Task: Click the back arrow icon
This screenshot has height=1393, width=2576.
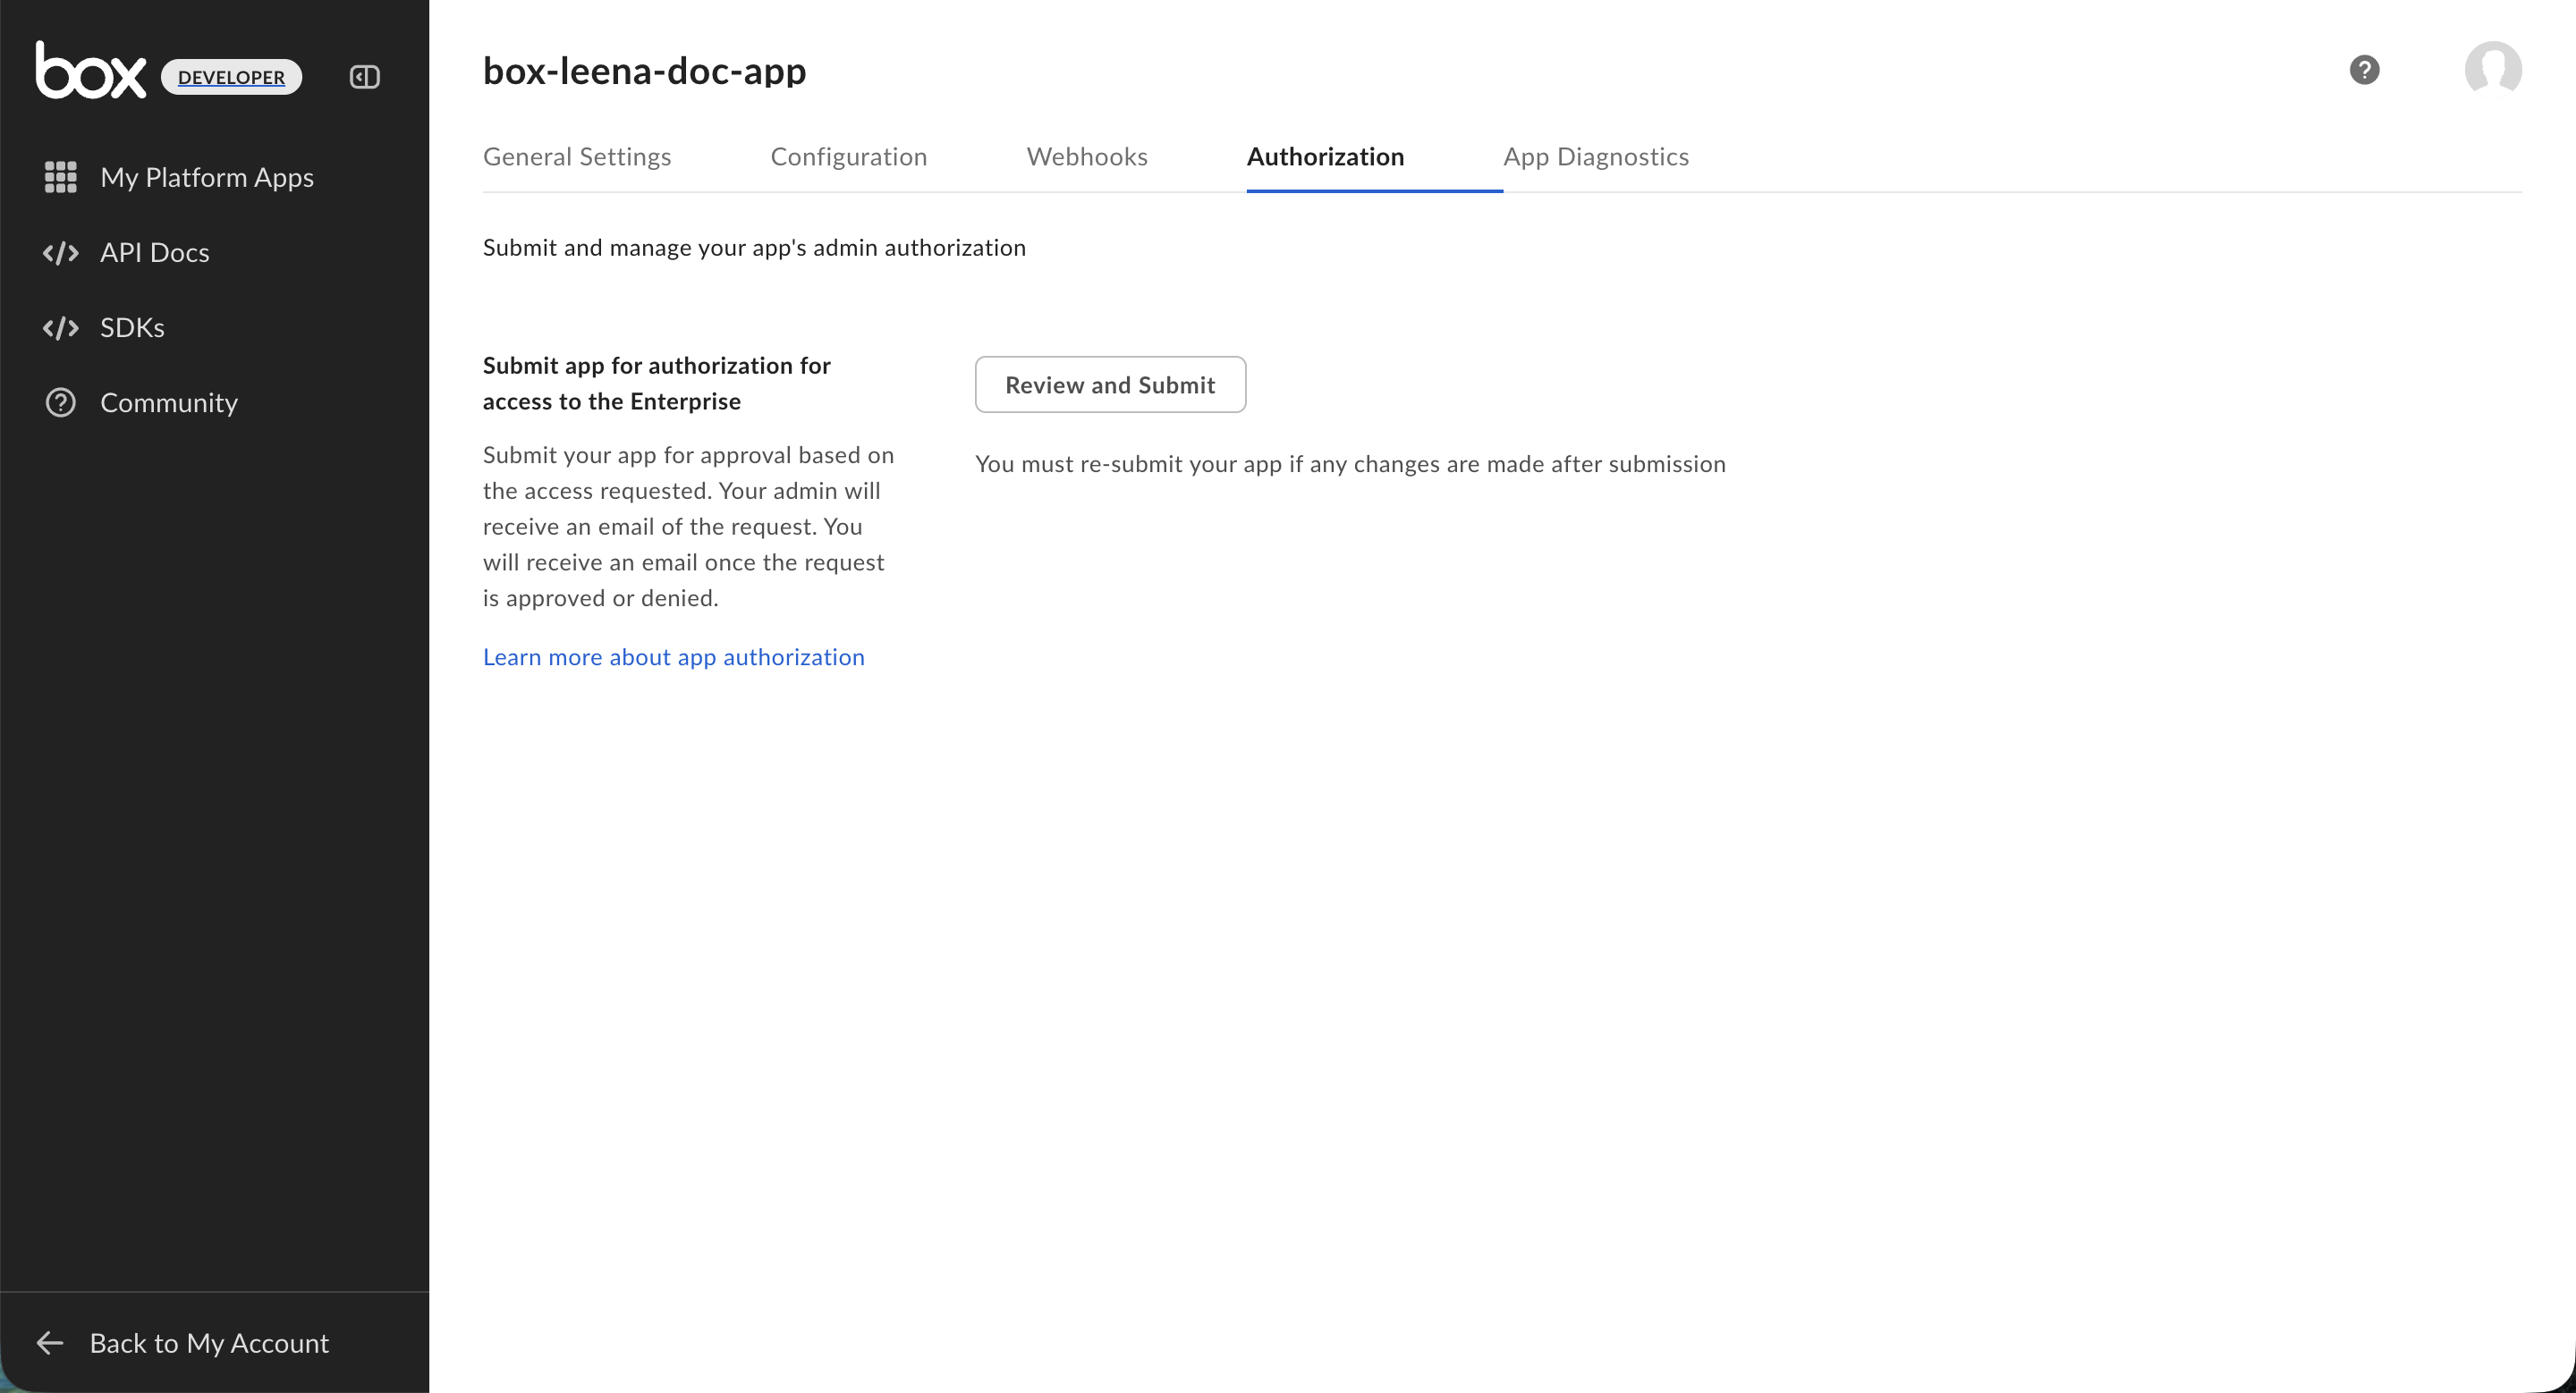Action: 50,1343
